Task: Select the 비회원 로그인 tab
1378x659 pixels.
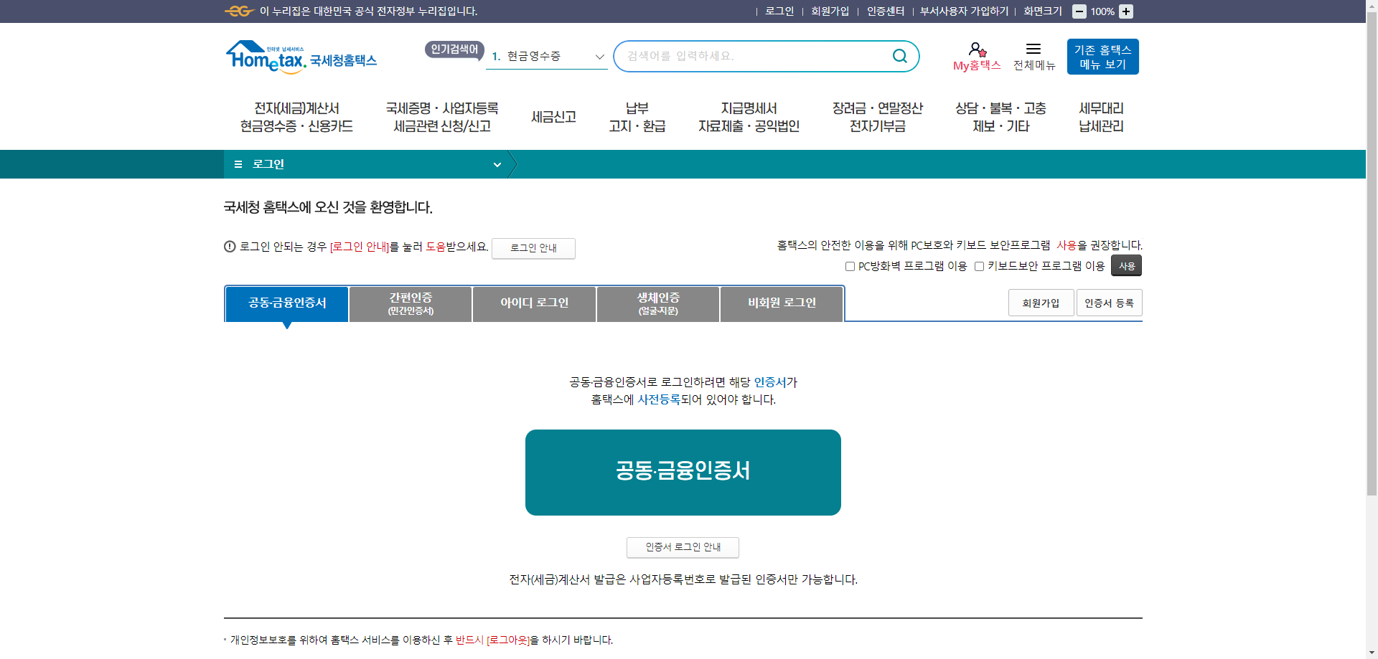Action: point(781,303)
